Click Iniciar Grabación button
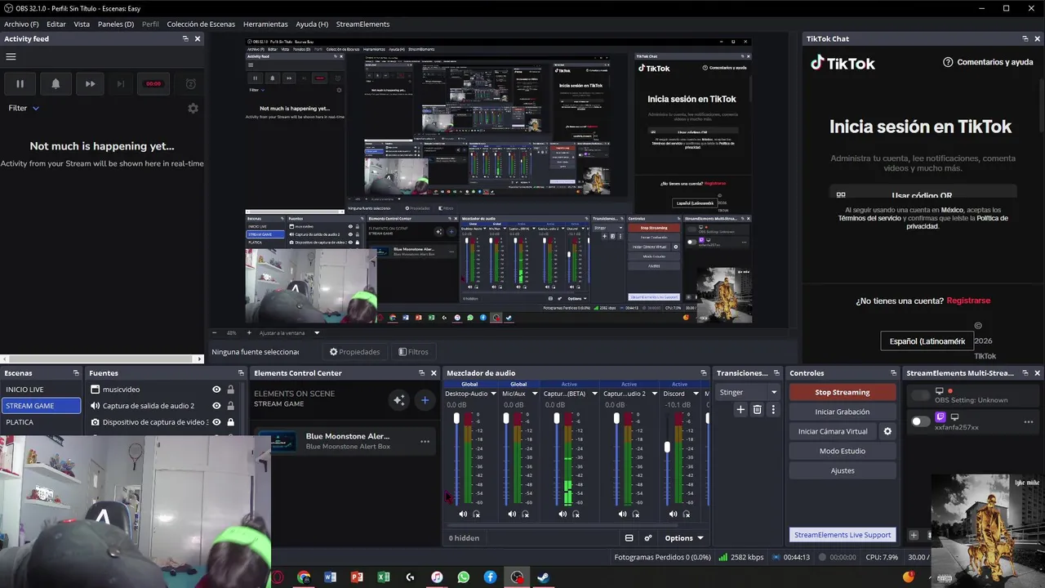 pyautogui.click(x=843, y=412)
